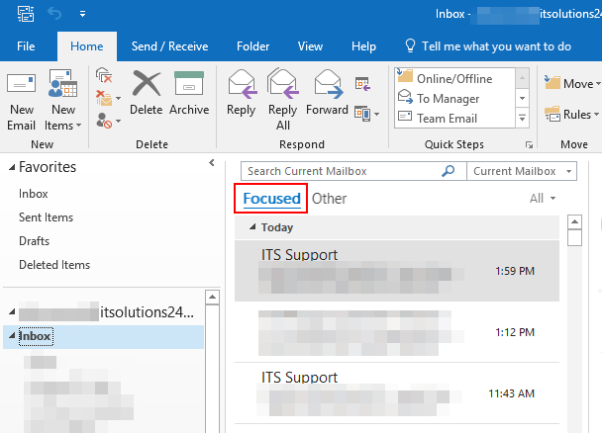Collapse the Favorites section
The image size is (602, 433).
(11, 167)
